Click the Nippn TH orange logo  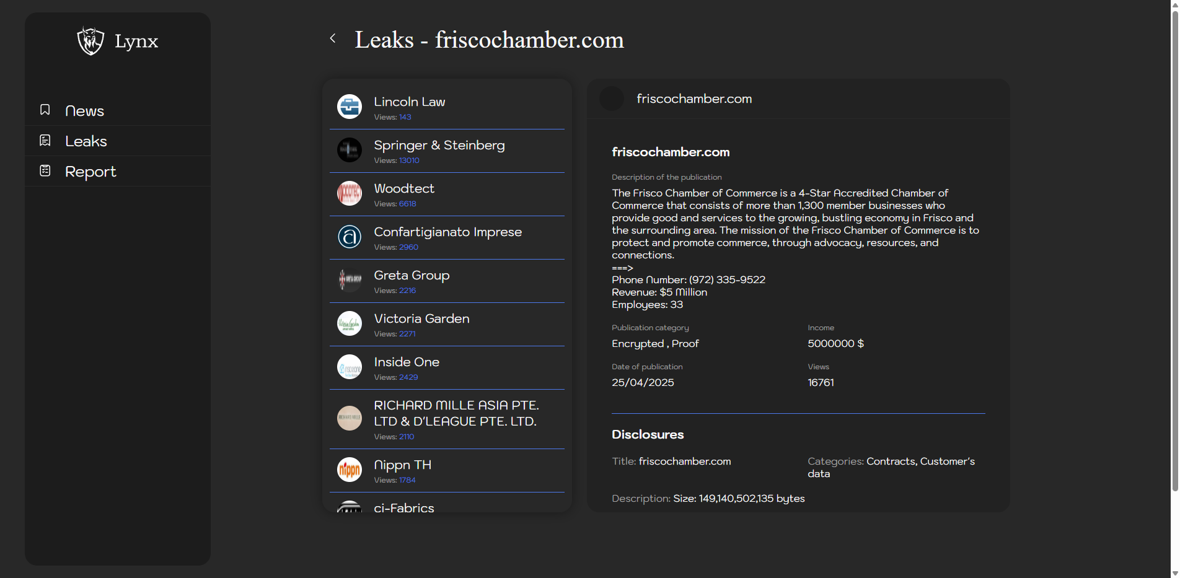[350, 470]
